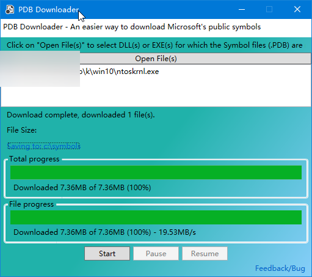Click the Start button
The height and width of the screenshot is (277, 312).
click(x=107, y=254)
